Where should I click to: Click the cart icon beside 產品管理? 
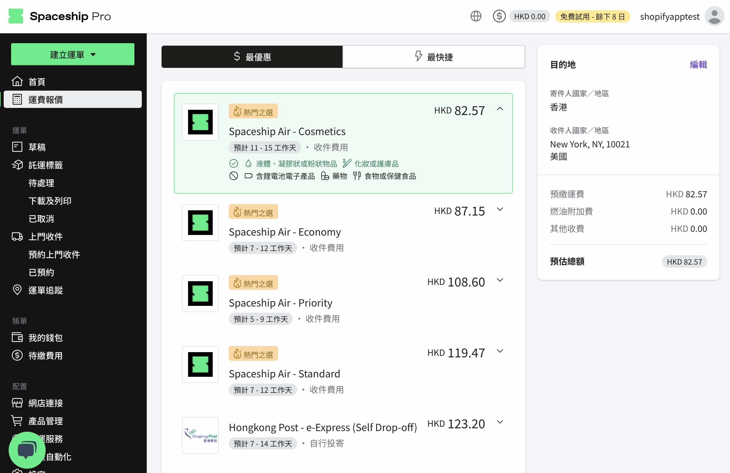(17, 421)
